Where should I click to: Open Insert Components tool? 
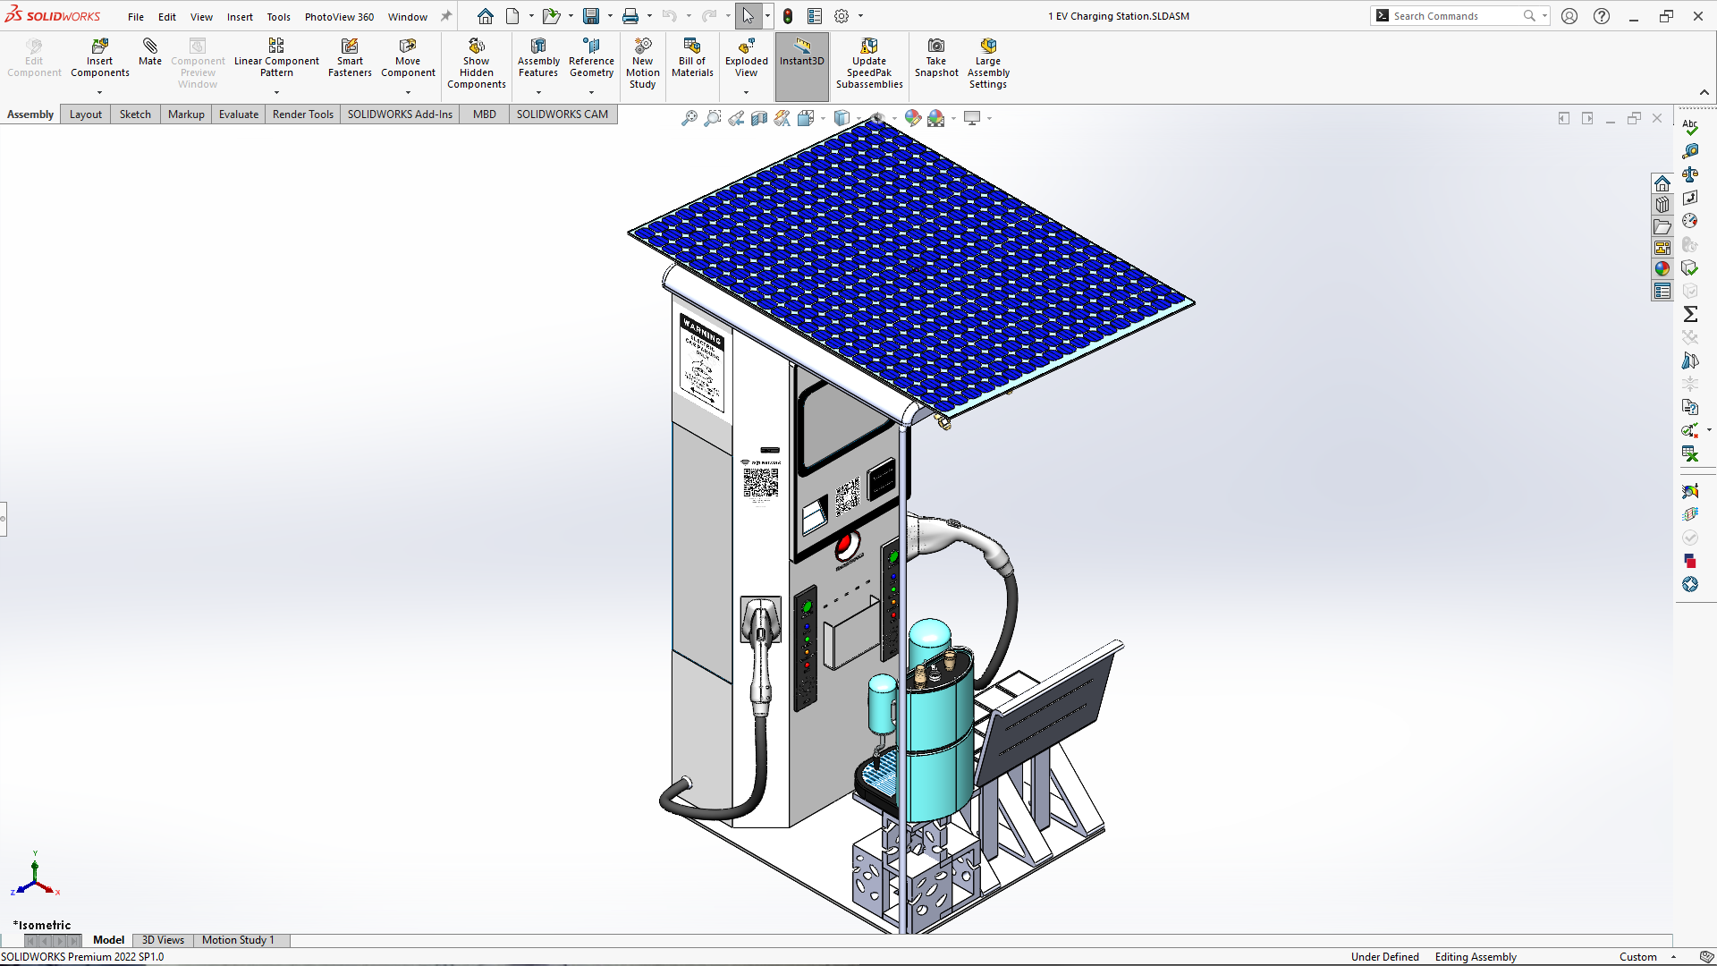pyautogui.click(x=99, y=57)
